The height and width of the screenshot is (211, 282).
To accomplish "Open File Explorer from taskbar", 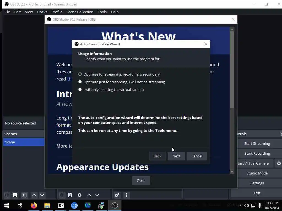I will click(x=47, y=206).
